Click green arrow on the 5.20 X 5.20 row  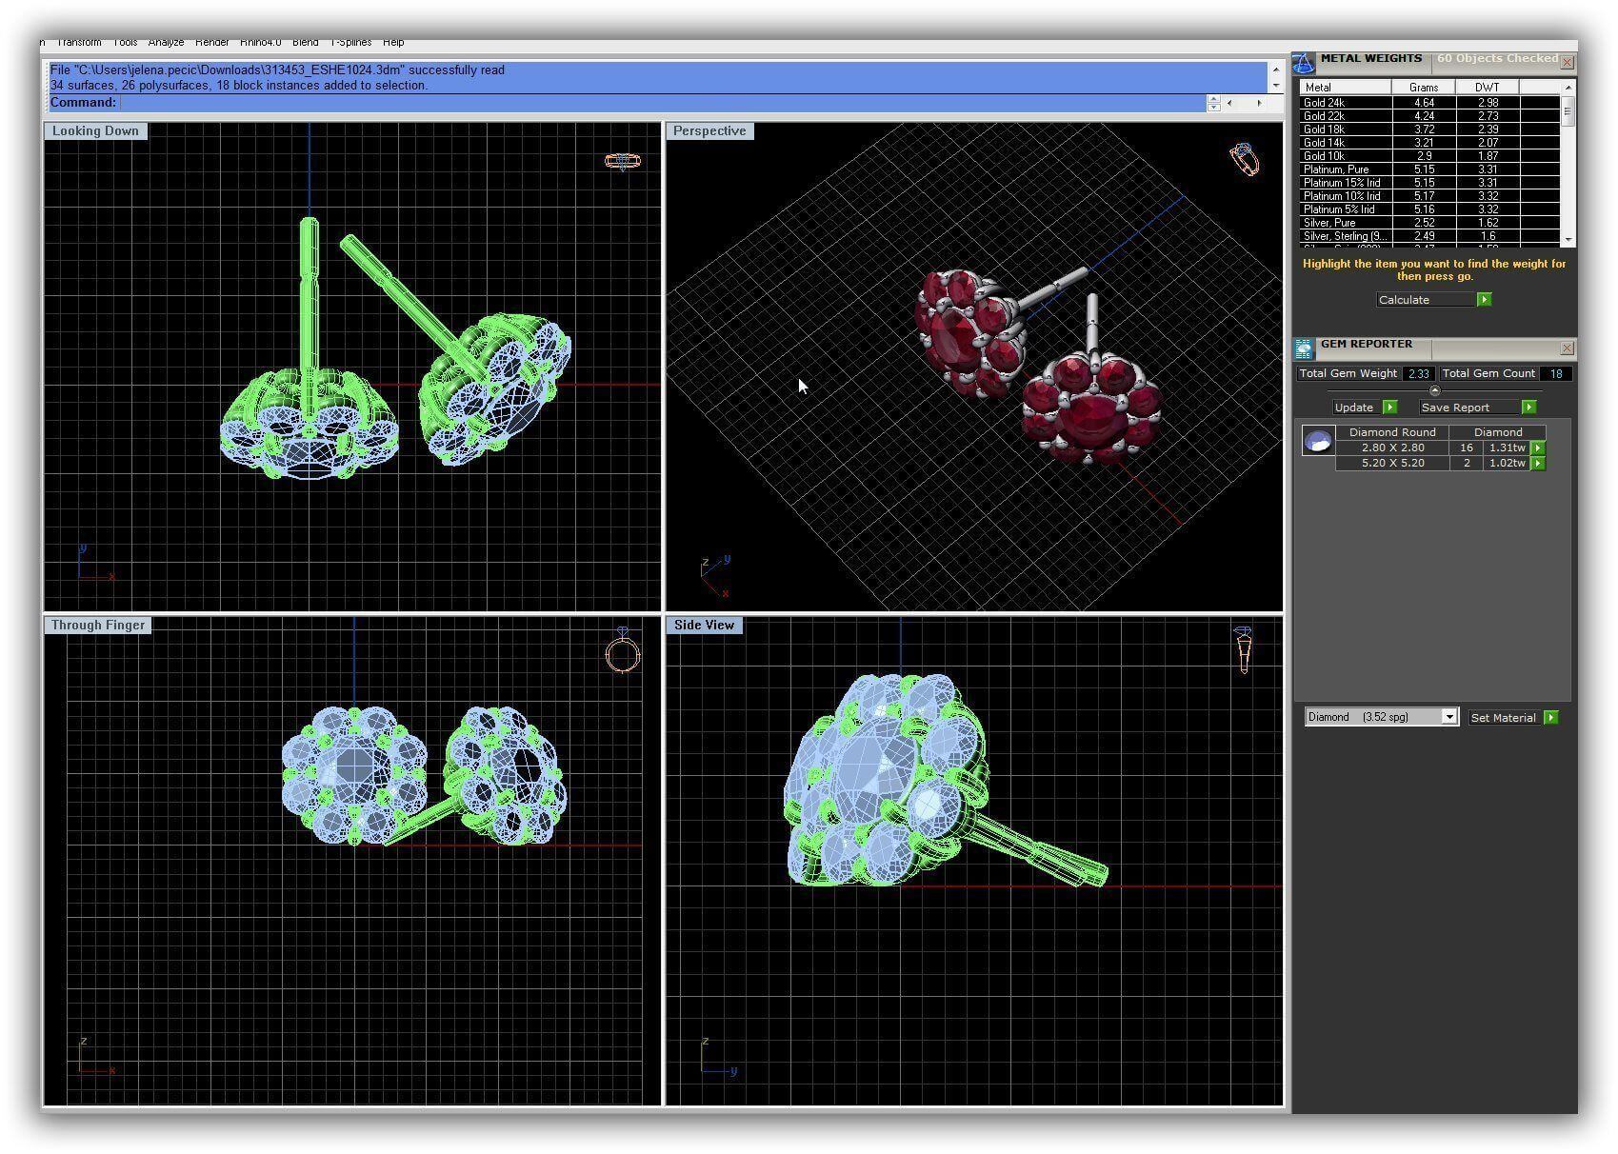1538,463
